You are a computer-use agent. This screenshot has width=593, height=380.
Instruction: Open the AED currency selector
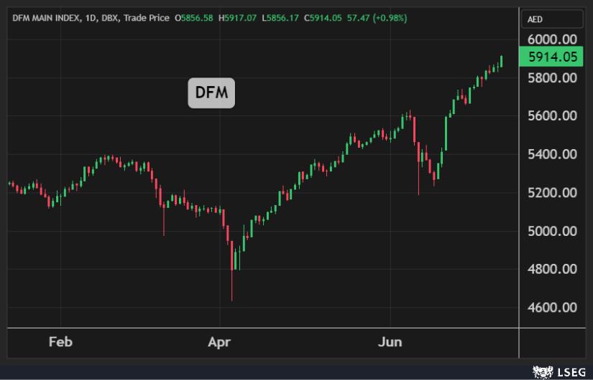[x=535, y=19]
